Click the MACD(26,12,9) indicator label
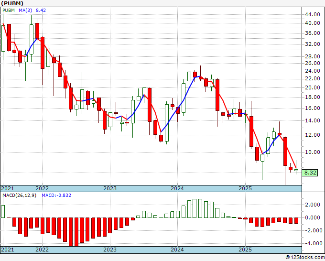Image resolution: width=325 pixels, height=261 pixels. coord(19,196)
